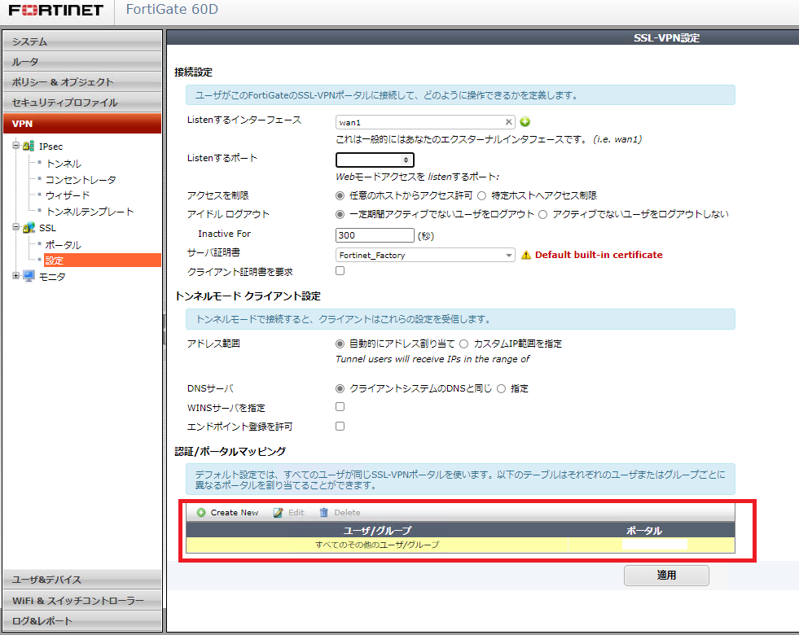Click the Edit button label
The width and height of the screenshot is (799, 635).
[x=296, y=513]
